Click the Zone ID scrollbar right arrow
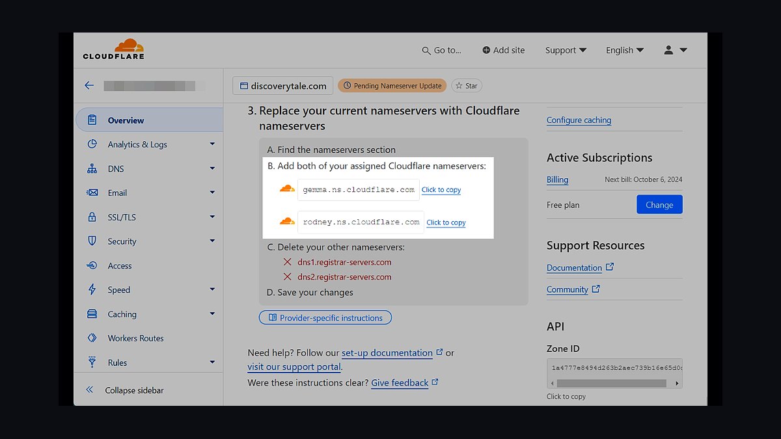This screenshot has height=439, width=781. pos(677,384)
